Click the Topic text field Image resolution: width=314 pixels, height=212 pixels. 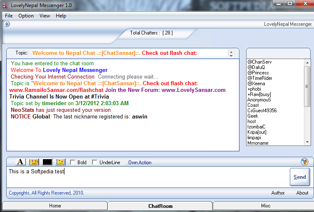[x=130, y=53]
